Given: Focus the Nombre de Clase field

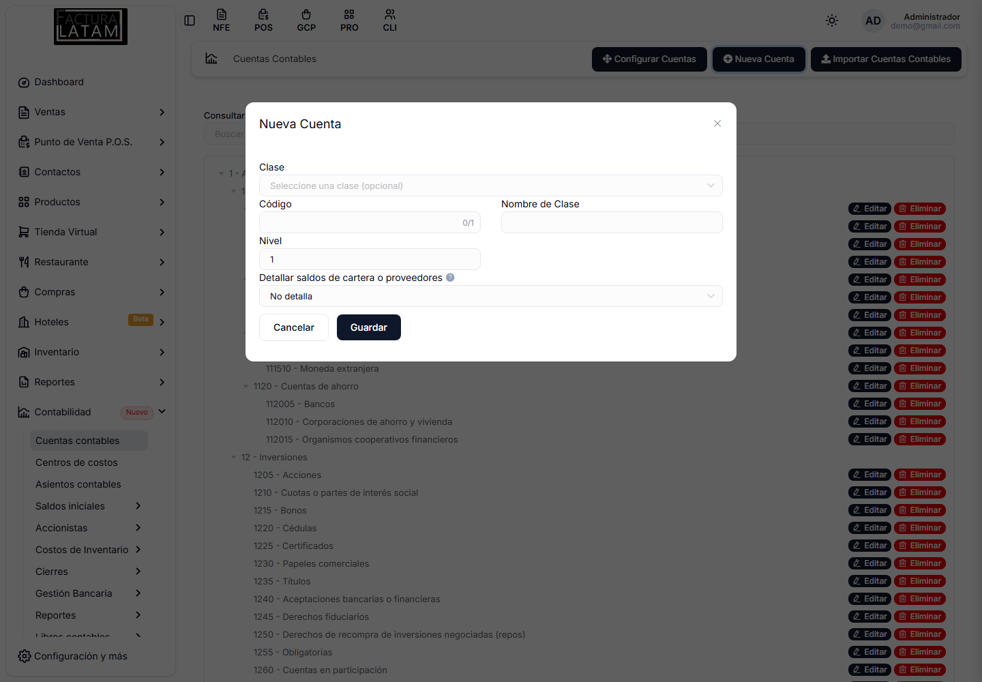Looking at the screenshot, I should 612,222.
